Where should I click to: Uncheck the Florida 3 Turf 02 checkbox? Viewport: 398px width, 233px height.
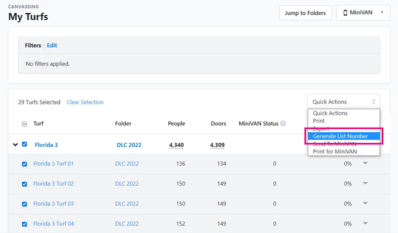click(24, 184)
